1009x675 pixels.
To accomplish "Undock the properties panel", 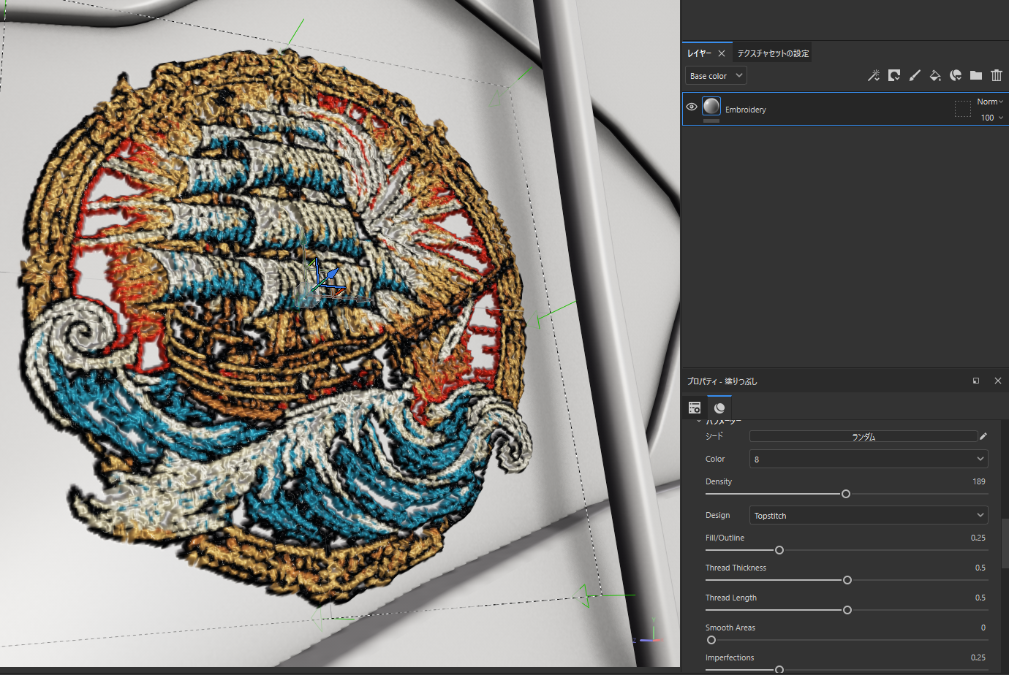I will pos(976,381).
